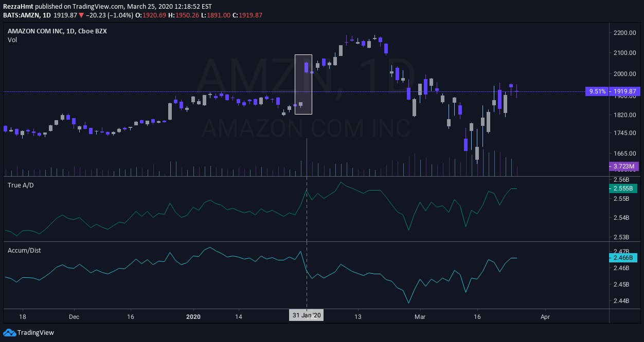Screen dimensions: 644x342
Task: Click the H:1950.26 high value in header
Action: click(184, 15)
